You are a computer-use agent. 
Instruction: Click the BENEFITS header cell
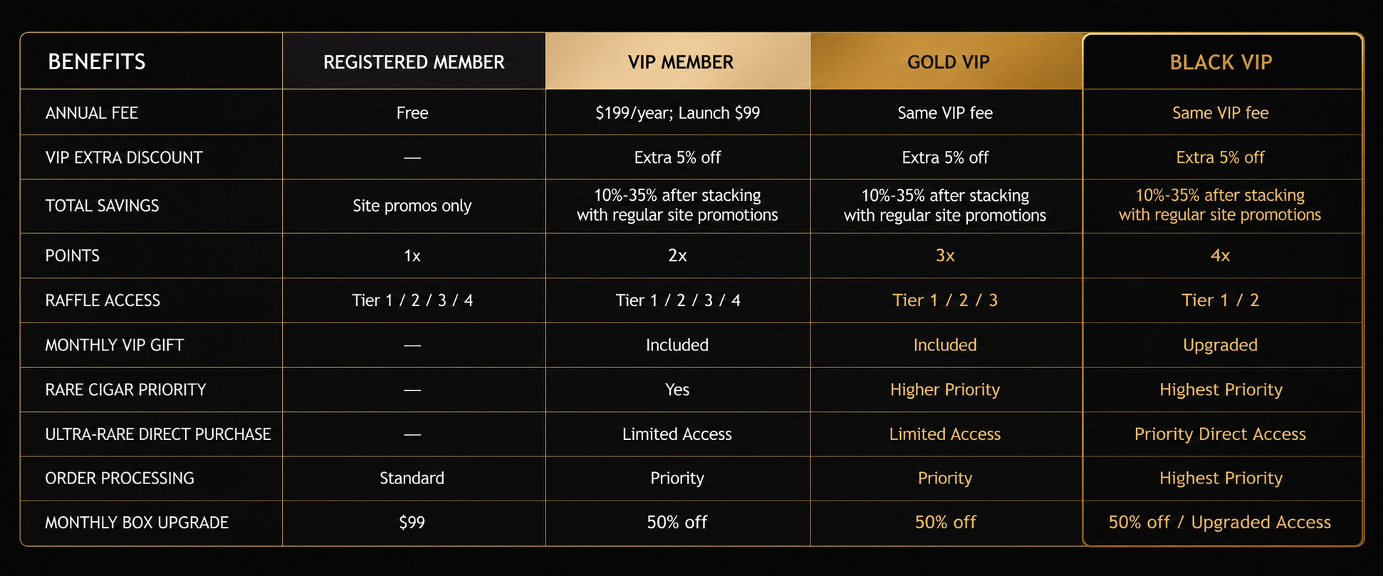[x=151, y=62]
